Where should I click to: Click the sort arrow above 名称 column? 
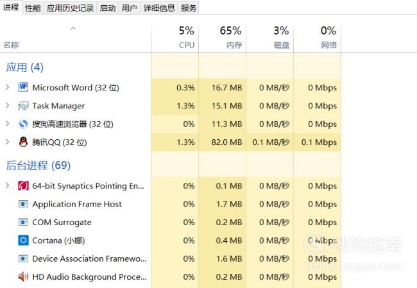73,28
